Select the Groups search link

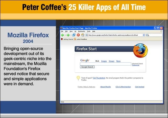click(x=111, y=61)
